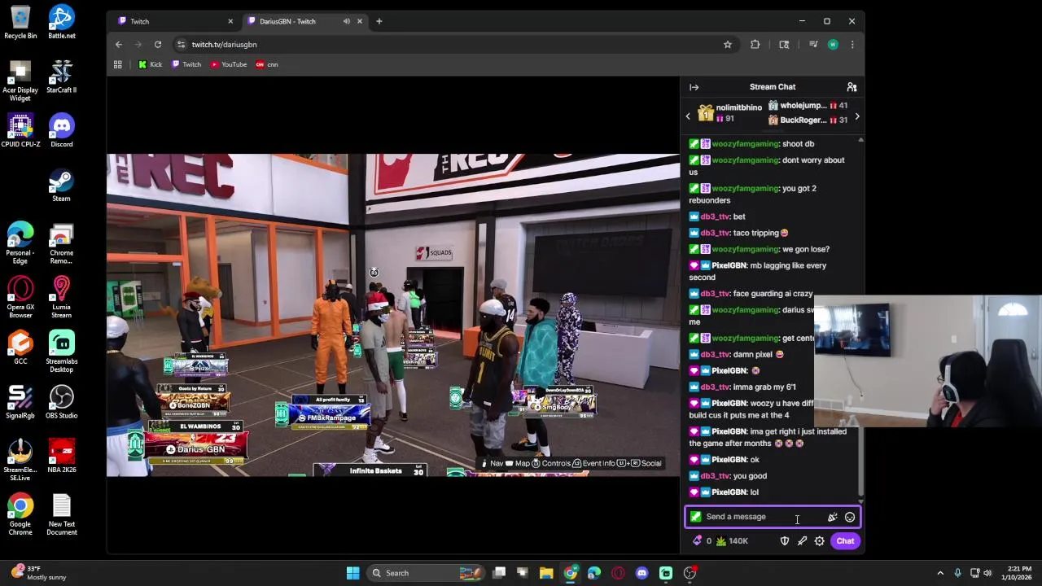
Task: Open Shield Mode in chat
Action: point(785,541)
